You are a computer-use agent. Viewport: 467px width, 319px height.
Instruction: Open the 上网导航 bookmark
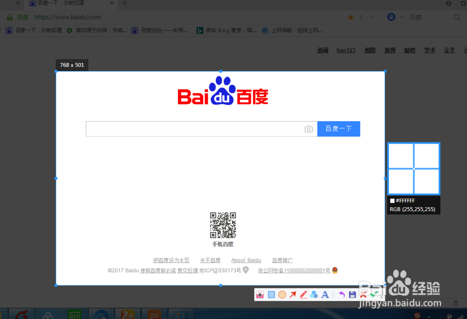292,30
